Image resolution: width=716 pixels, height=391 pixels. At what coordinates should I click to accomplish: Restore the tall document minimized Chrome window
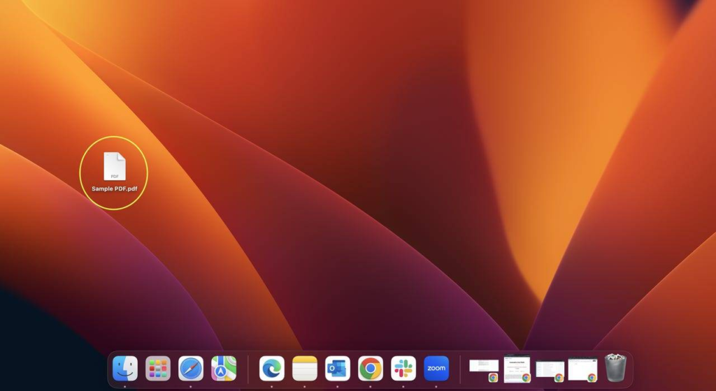pos(517,369)
